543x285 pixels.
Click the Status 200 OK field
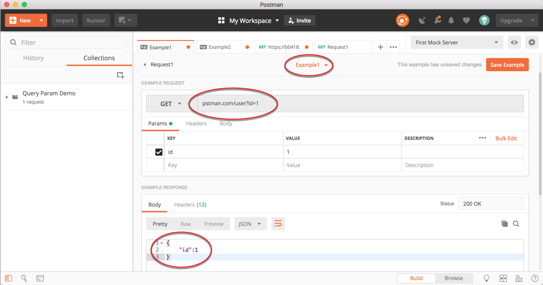(491, 204)
